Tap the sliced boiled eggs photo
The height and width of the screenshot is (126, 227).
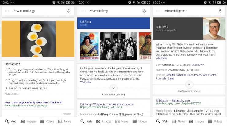coord(38,39)
